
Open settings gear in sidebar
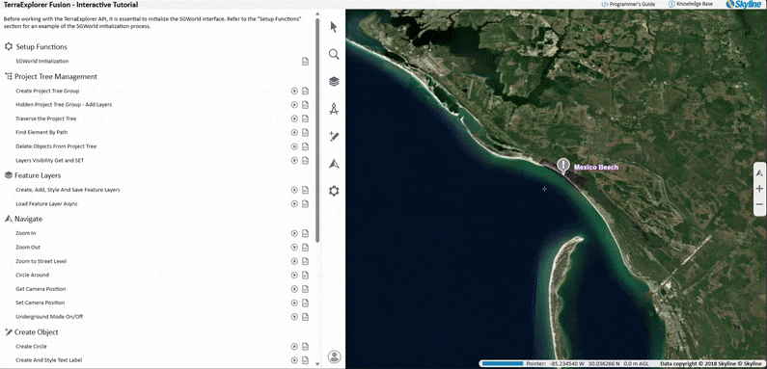pyautogui.click(x=334, y=191)
